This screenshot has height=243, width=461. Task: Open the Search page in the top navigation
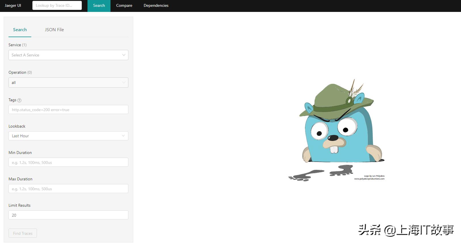99,6
